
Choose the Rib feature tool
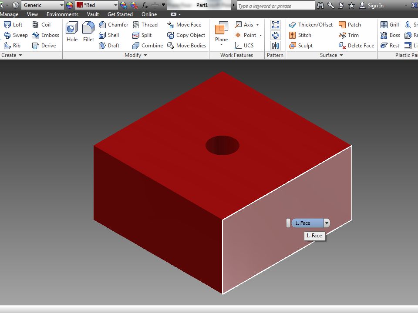pos(12,46)
